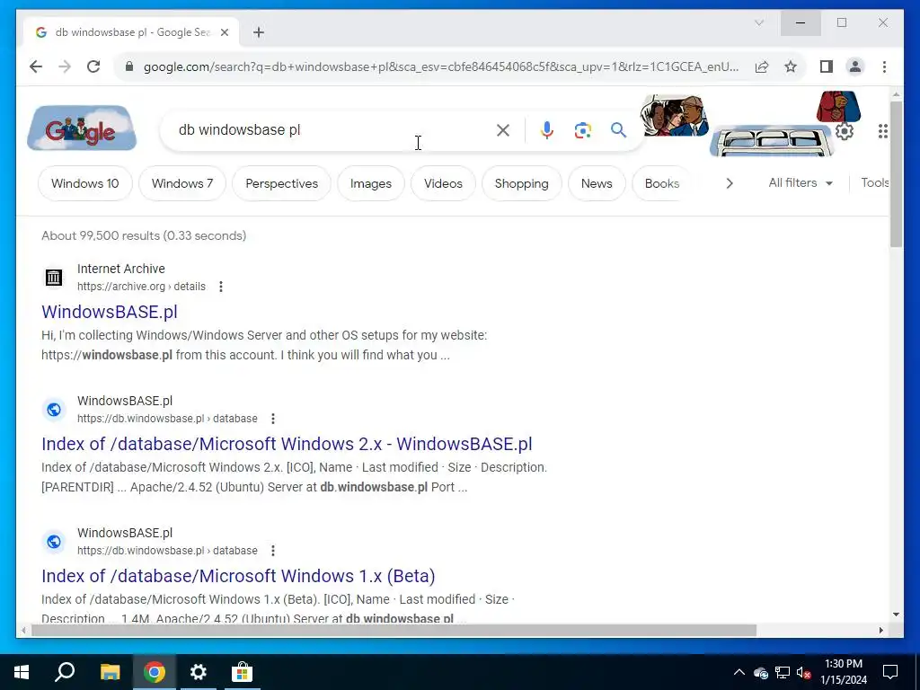920x690 pixels.
Task: Open options for archive.org result
Action: [x=221, y=287]
